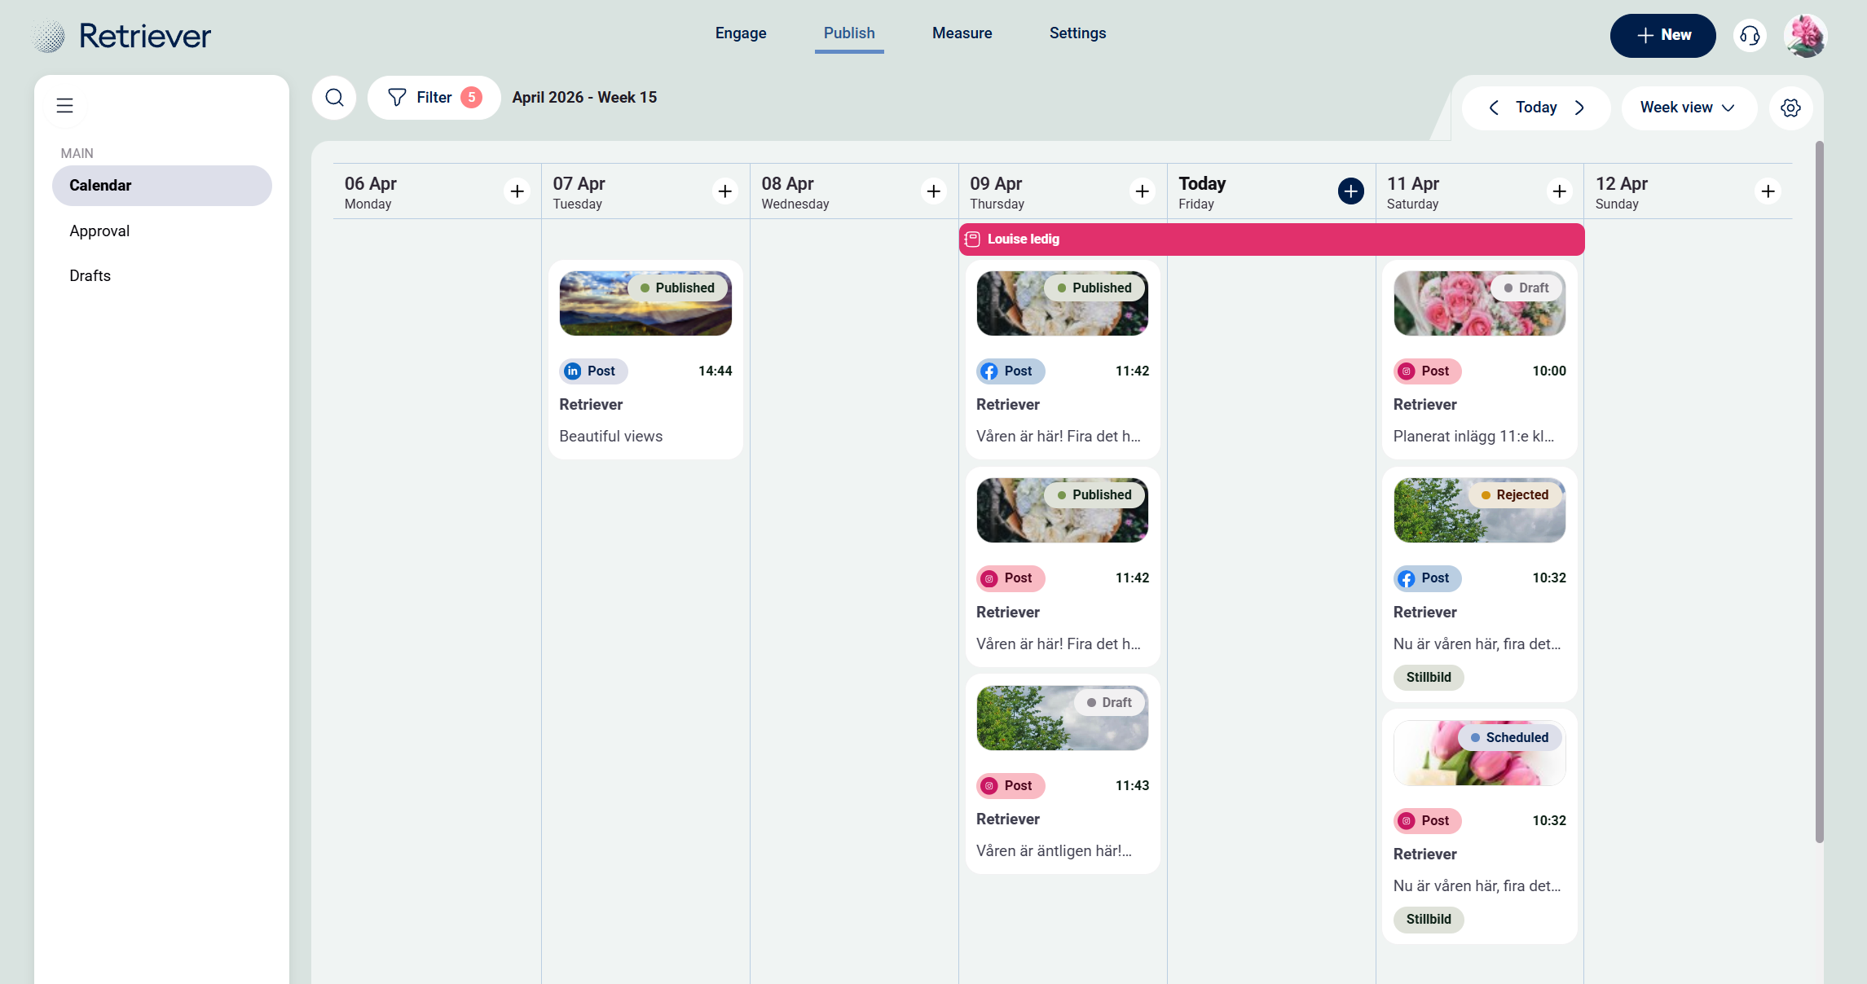The width and height of the screenshot is (1867, 984).
Task: Switch to the Engage tab
Action: (740, 33)
